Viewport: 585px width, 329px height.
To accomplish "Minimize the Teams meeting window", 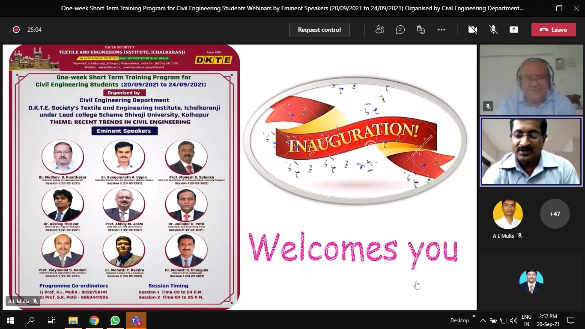I will pyautogui.click(x=542, y=8).
